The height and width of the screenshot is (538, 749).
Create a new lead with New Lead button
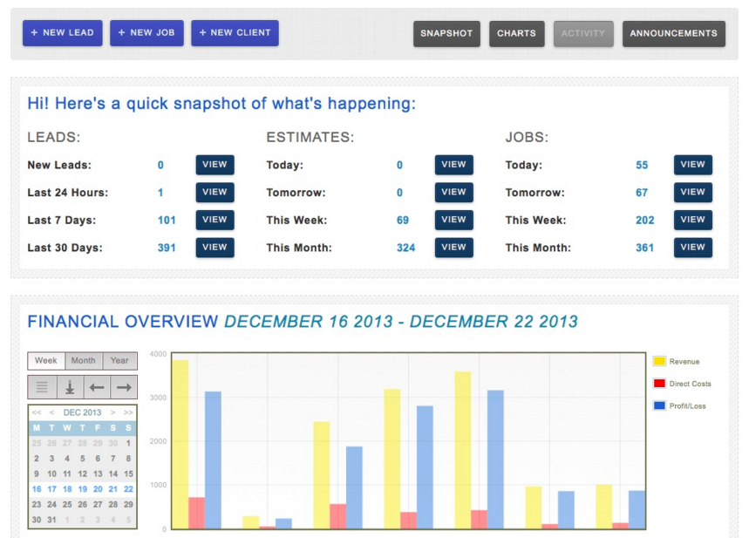[63, 33]
